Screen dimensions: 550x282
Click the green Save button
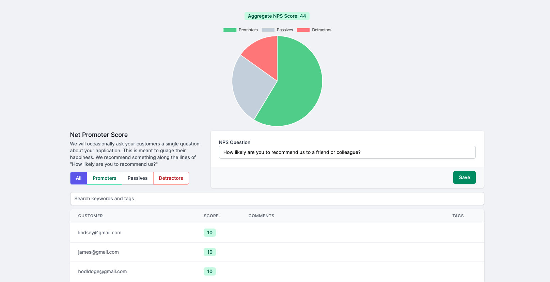[464, 177]
